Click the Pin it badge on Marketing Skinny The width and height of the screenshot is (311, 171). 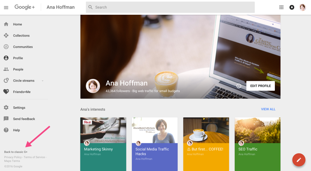coord(87,122)
